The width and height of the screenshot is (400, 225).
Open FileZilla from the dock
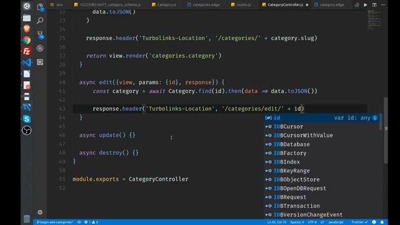tap(26, 51)
